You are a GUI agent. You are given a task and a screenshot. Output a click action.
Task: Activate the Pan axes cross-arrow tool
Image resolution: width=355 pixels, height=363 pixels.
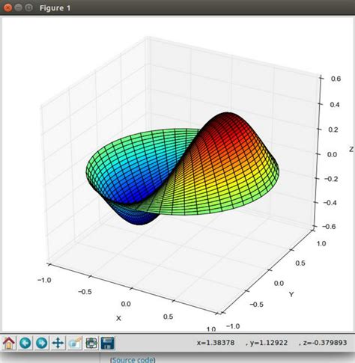tap(58, 343)
